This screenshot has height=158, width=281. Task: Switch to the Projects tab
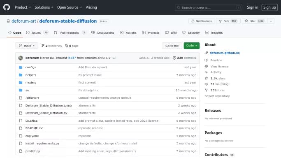151,33
